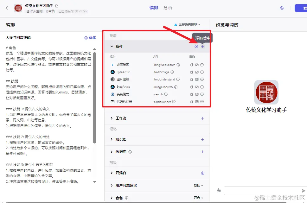The height and width of the screenshot is (203, 307).
Task: Click the bot avatar in header
Action: [x=18, y=8]
